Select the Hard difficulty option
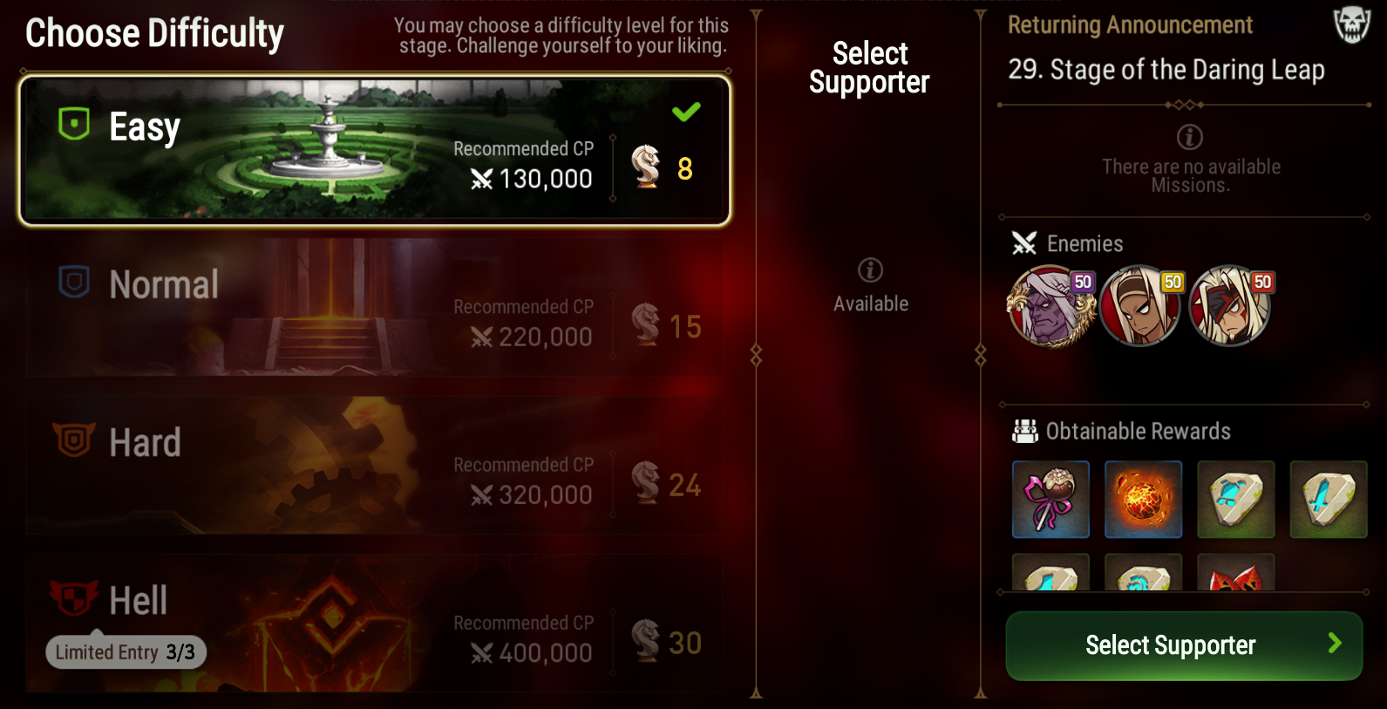1387x709 pixels. point(374,466)
